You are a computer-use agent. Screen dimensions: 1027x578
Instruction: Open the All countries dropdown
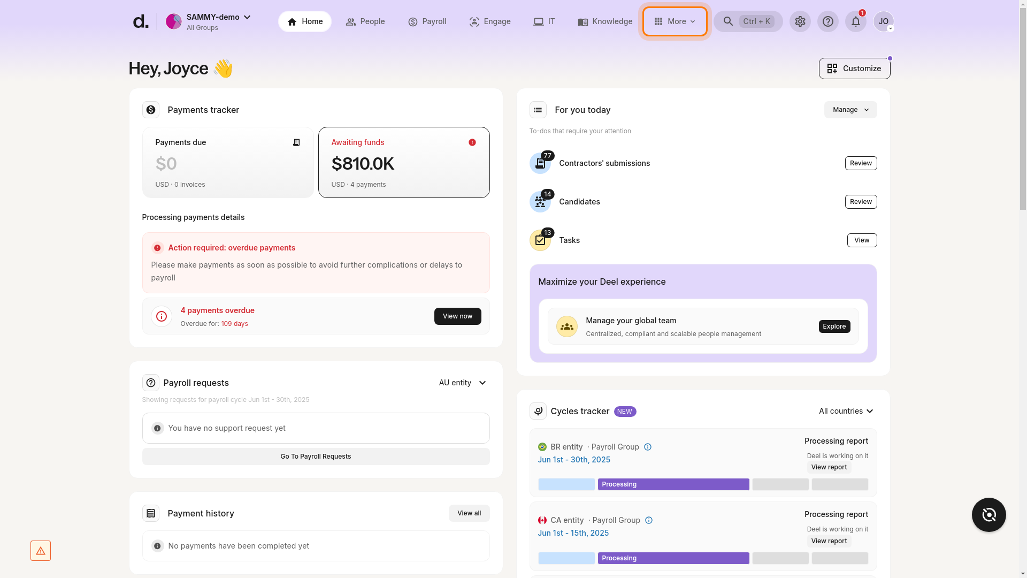[846, 411]
